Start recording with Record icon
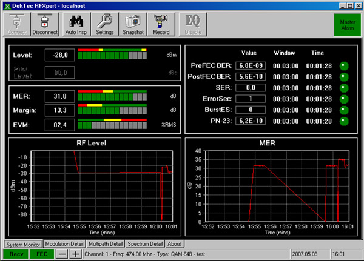The width and height of the screenshot is (364, 261). 161,24
